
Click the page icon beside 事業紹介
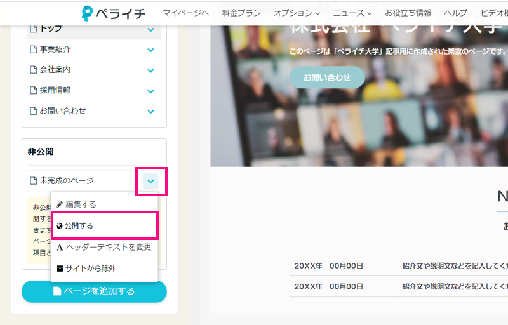(34, 50)
